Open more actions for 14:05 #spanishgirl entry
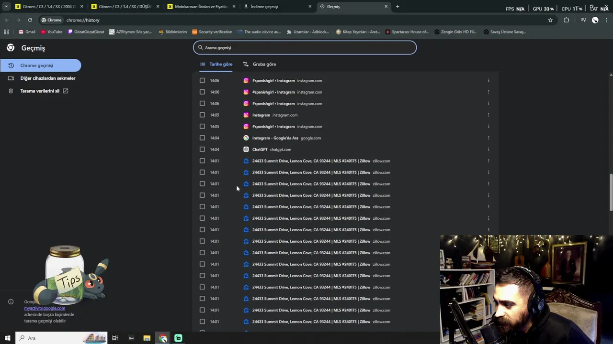 pyautogui.click(x=488, y=127)
